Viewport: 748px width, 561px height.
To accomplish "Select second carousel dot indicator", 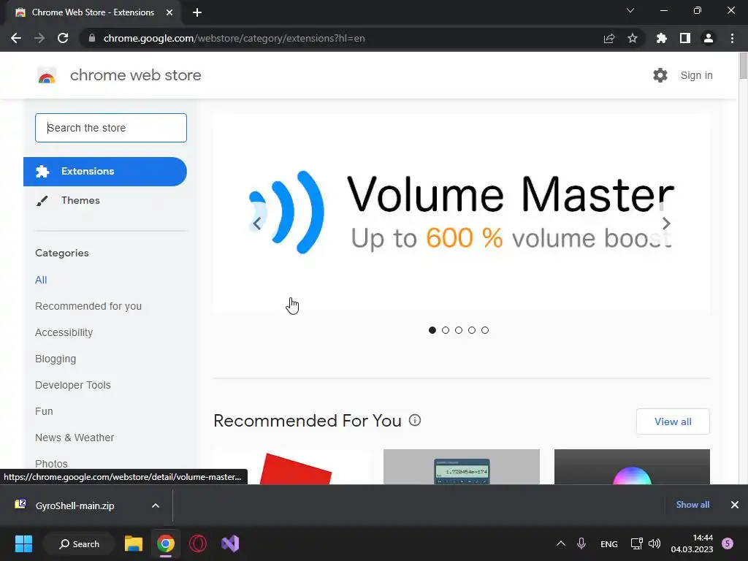I will point(446,330).
